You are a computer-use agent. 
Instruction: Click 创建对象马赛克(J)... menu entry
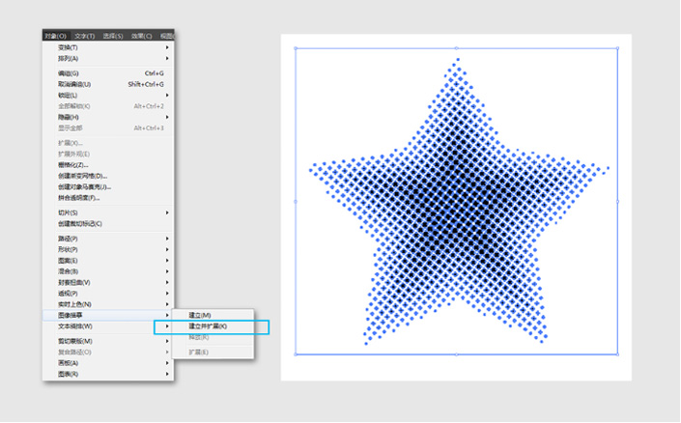click(85, 186)
